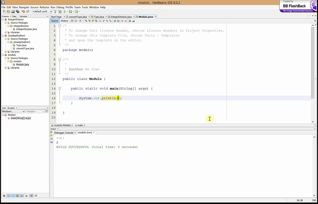Click the Shift Line Left icon
This screenshot has height=204, width=318.
115,21
